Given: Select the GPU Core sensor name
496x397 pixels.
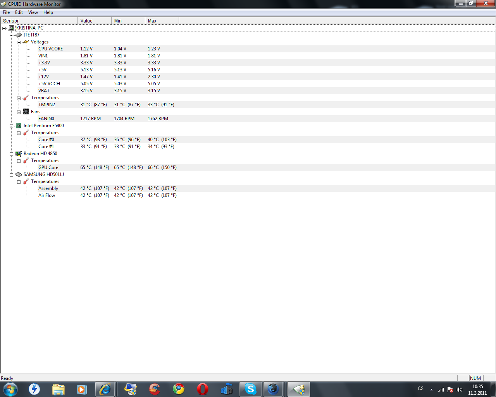Looking at the screenshot, I should point(48,167).
